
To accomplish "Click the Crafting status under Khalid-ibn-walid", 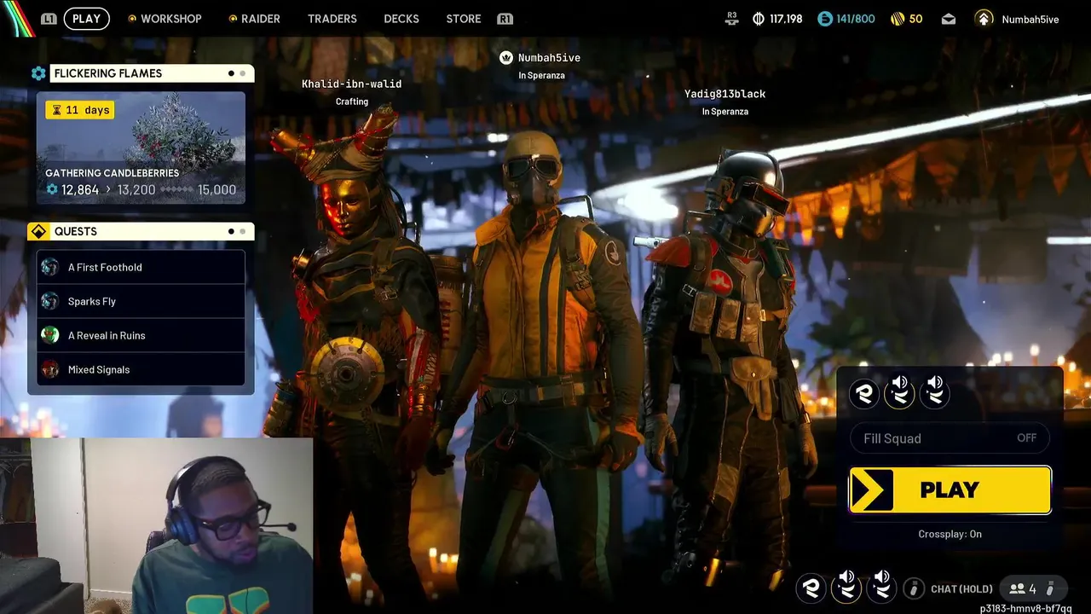I will pos(351,101).
